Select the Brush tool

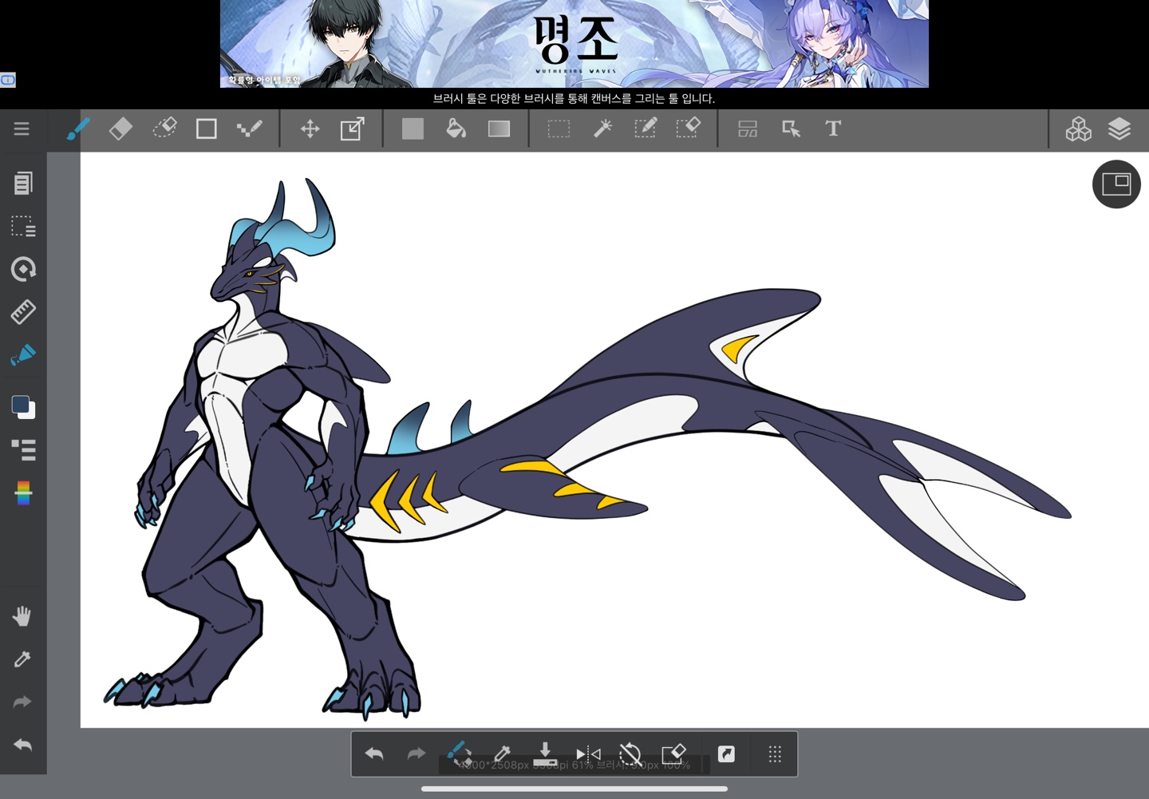pyautogui.click(x=77, y=129)
